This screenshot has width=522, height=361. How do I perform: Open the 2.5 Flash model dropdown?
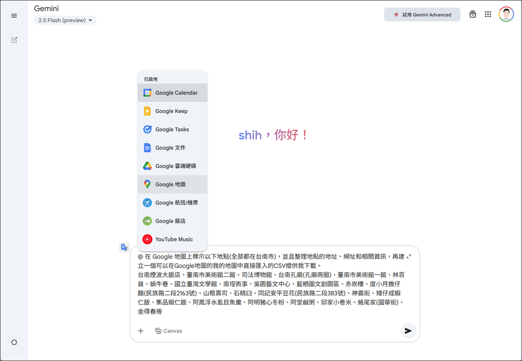tap(65, 20)
